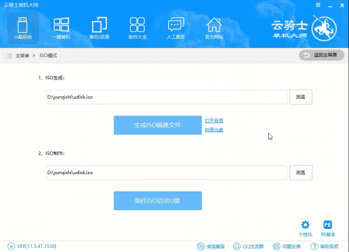
Task: Click 返回主菜单 button
Action: tap(322, 55)
